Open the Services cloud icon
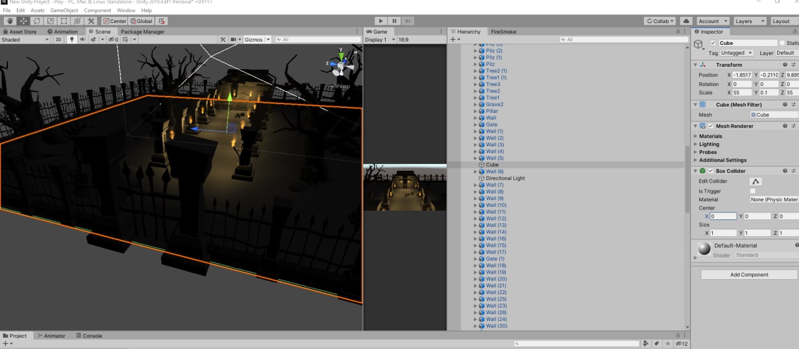 (686, 21)
